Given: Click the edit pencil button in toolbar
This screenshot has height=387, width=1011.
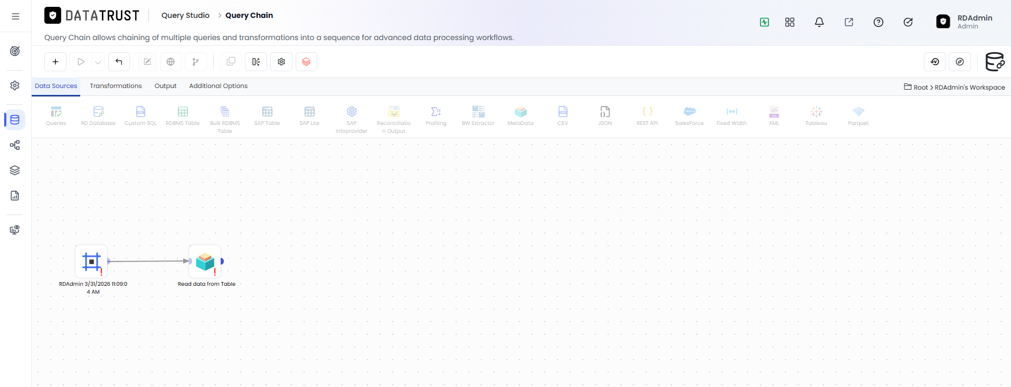Looking at the screenshot, I should 147,62.
